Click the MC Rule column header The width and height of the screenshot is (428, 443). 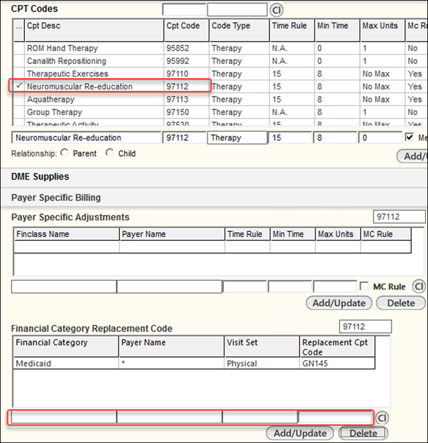[386, 234]
